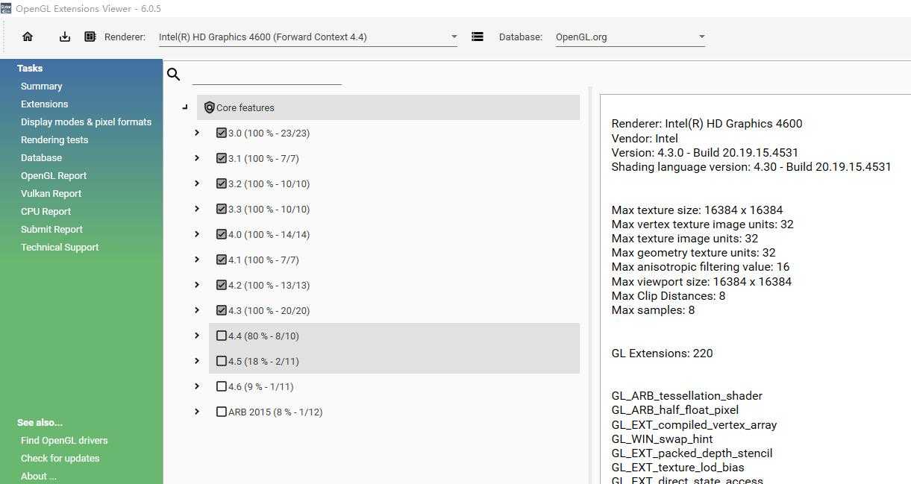
Task: Click the 'Max samples: 8' line
Action: (653, 310)
